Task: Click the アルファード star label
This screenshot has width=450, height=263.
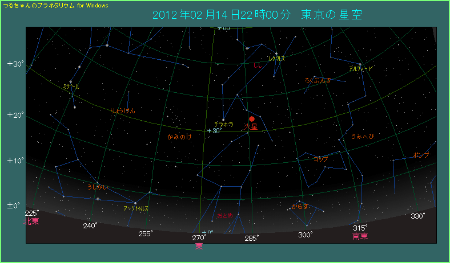Action: (360, 69)
